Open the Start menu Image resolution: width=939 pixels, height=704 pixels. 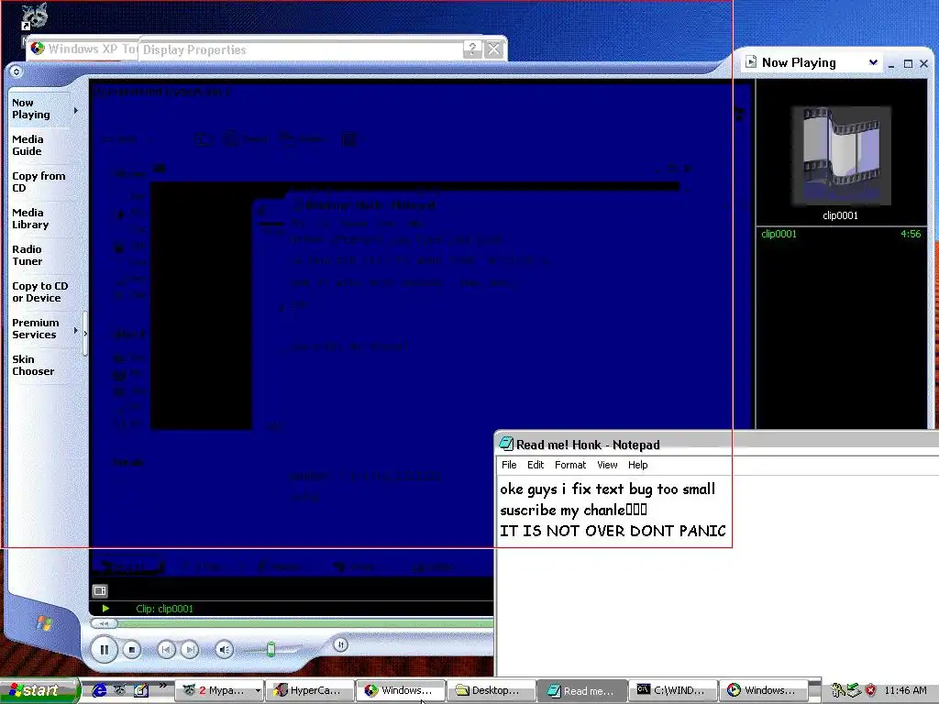coord(39,690)
